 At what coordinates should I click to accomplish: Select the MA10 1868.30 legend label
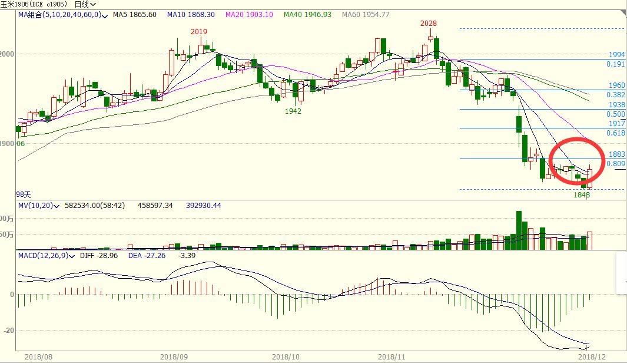point(191,14)
